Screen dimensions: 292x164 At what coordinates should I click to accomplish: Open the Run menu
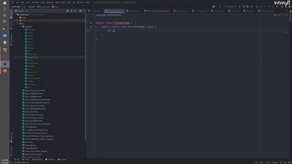pyautogui.click(x=63, y=2)
